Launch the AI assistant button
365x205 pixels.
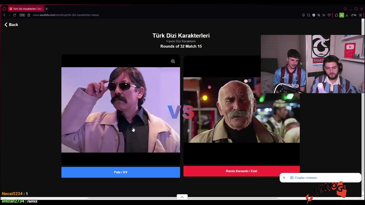pyautogui.click(x=354, y=15)
